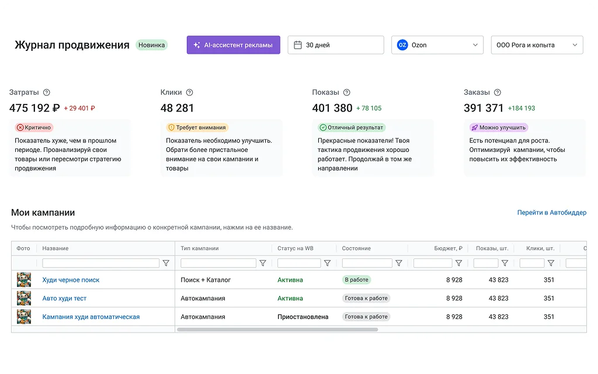
Task: Expand the ООО Рога и копыта selector
Action: [537, 45]
